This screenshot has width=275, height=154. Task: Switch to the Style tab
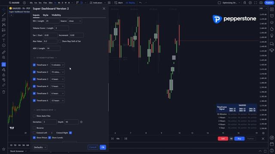pyautogui.click(x=46, y=15)
